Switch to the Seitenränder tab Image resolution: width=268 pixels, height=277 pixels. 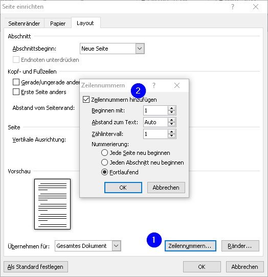click(x=24, y=24)
